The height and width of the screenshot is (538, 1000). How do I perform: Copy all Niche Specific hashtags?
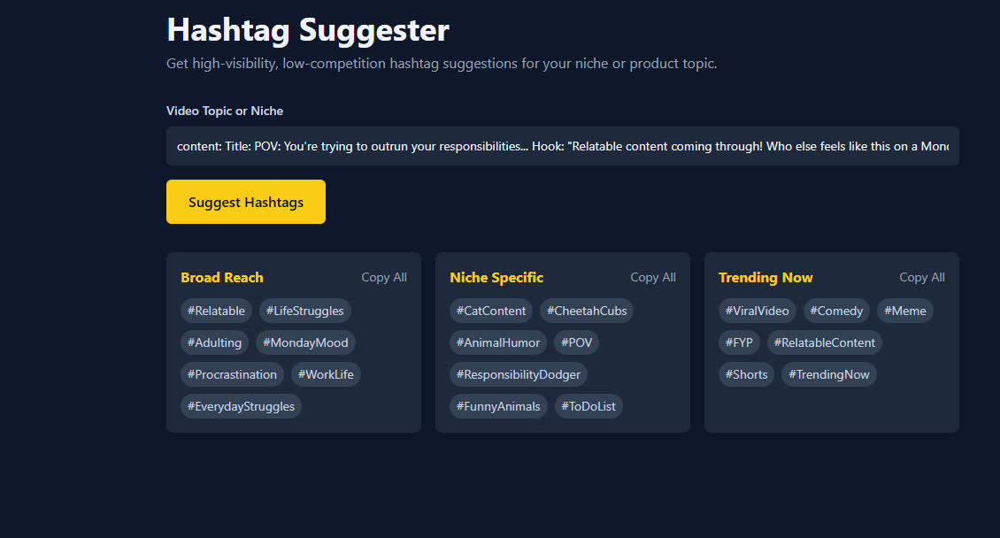click(x=653, y=277)
